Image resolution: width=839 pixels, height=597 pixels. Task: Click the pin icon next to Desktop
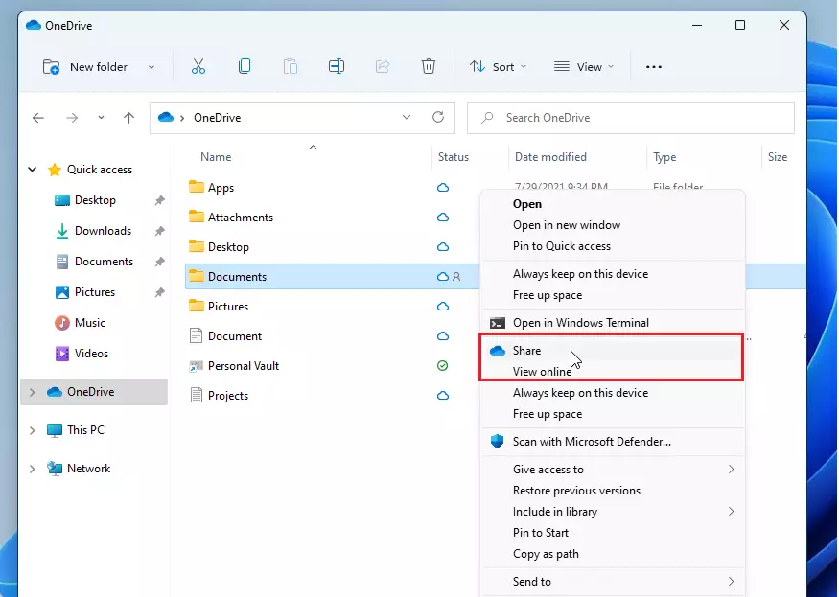[x=159, y=200]
